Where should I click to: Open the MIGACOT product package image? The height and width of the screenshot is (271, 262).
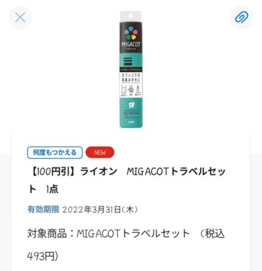pos(131,69)
